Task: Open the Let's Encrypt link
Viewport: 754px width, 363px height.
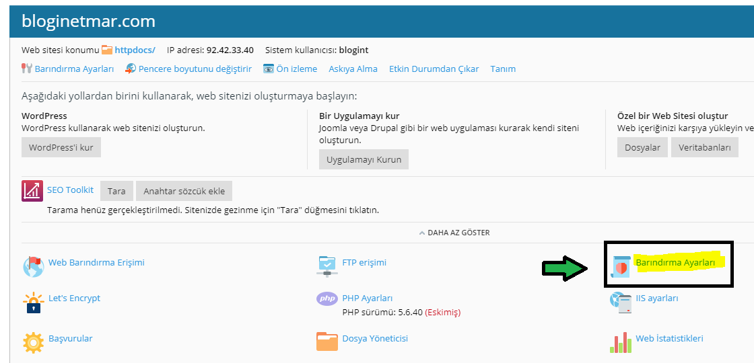Action: coord(75,298)
